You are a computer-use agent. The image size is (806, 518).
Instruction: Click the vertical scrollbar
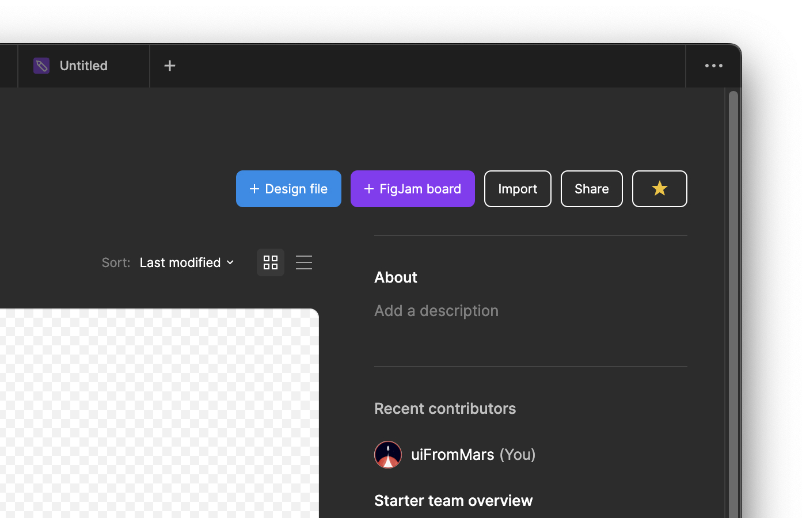point(733,304)
